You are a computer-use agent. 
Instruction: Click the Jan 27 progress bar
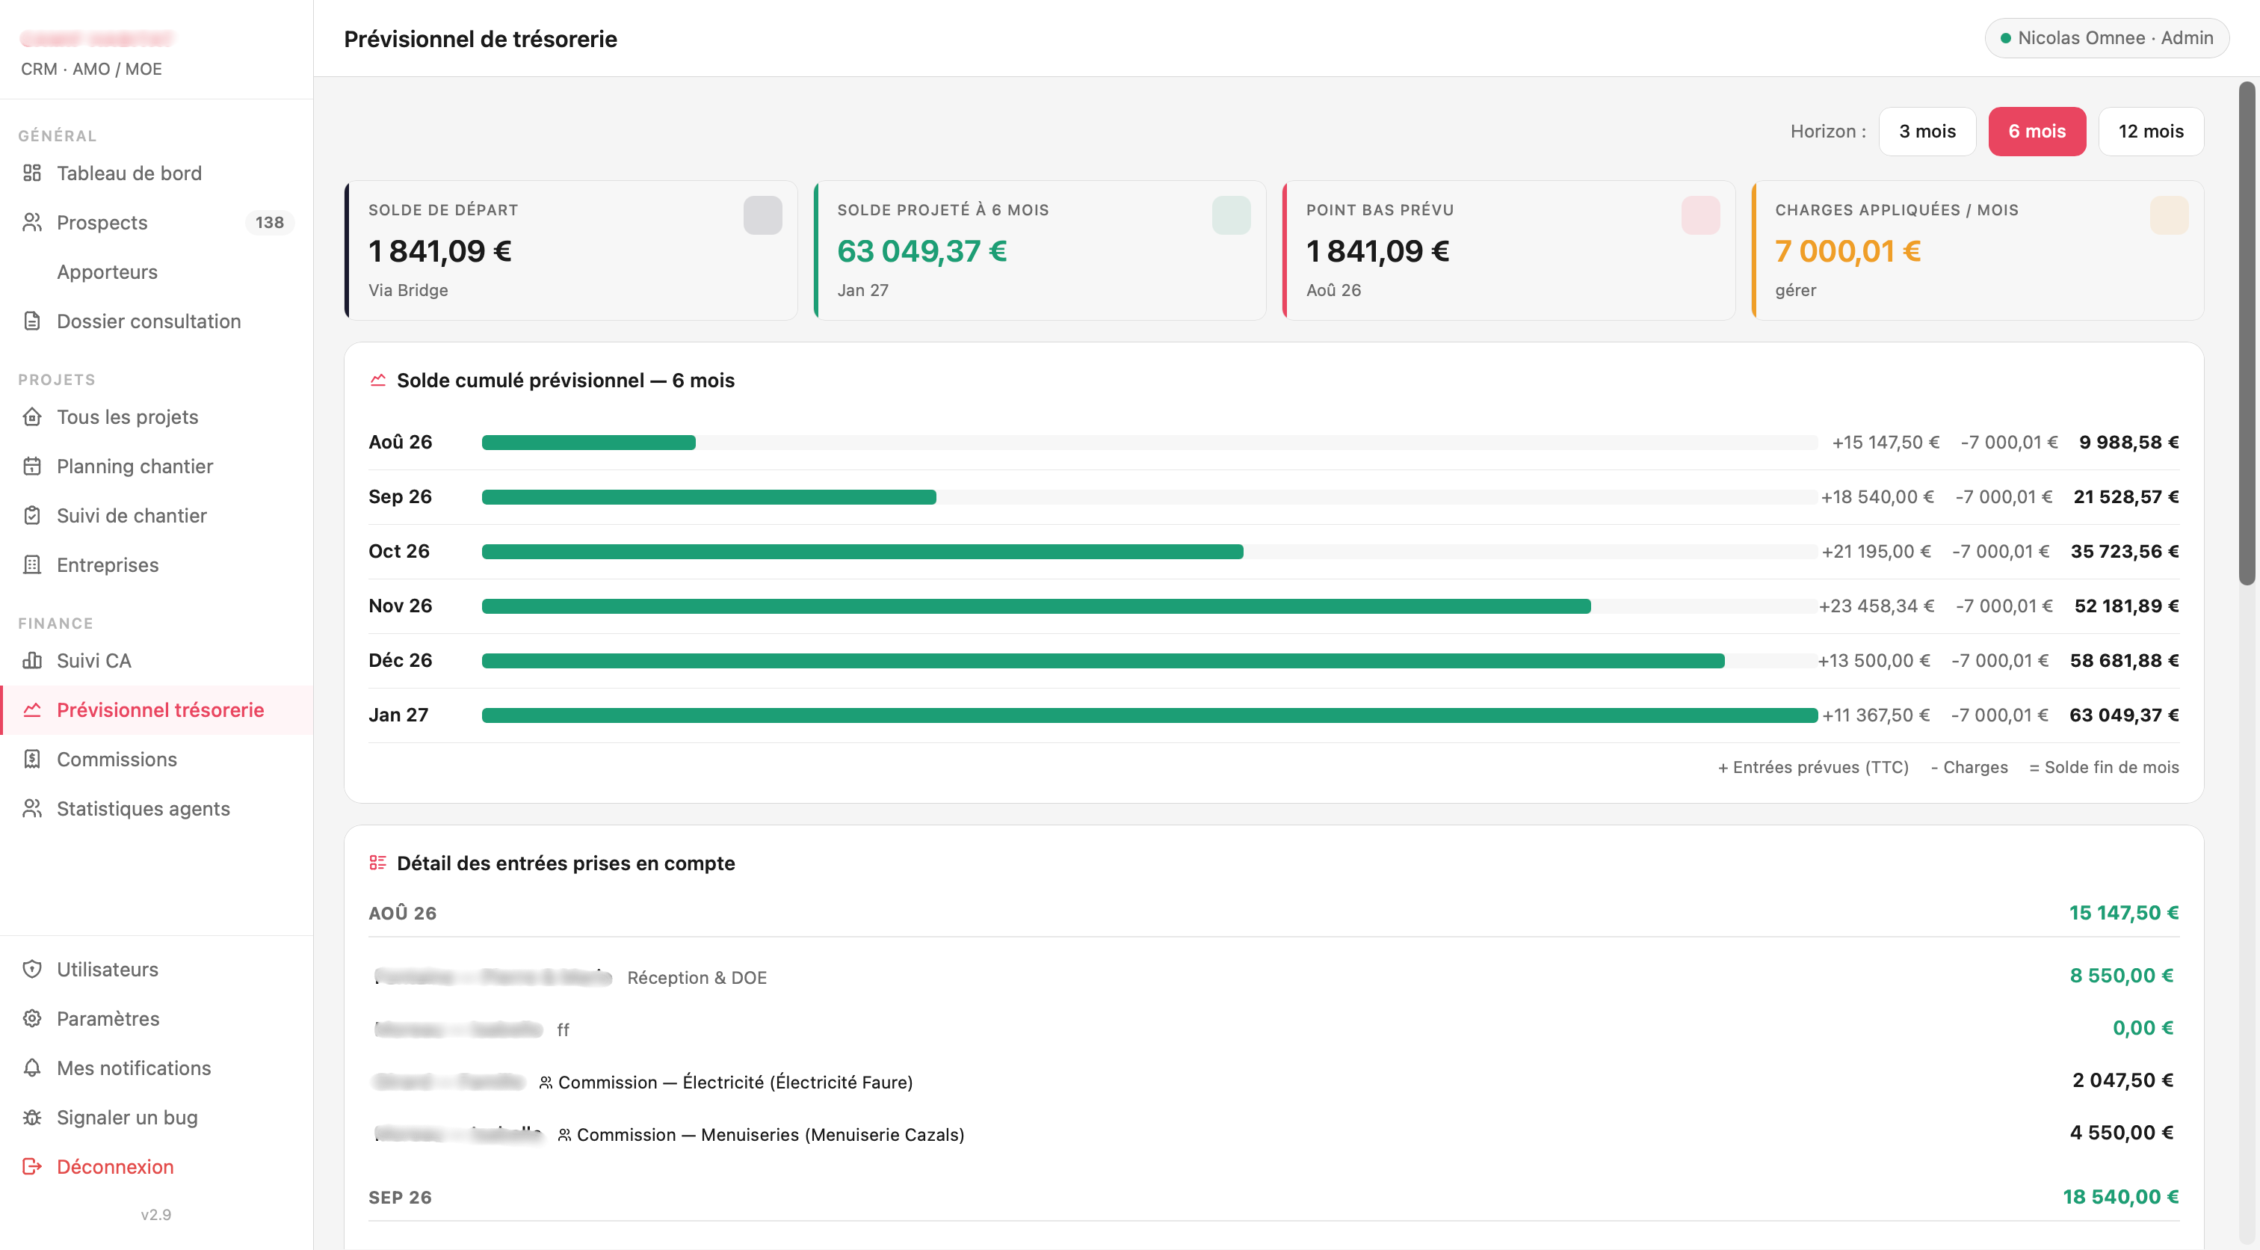click(1149, 715)
